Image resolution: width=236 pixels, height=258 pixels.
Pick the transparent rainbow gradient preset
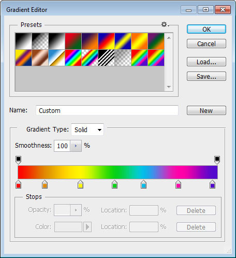(90, 58)
